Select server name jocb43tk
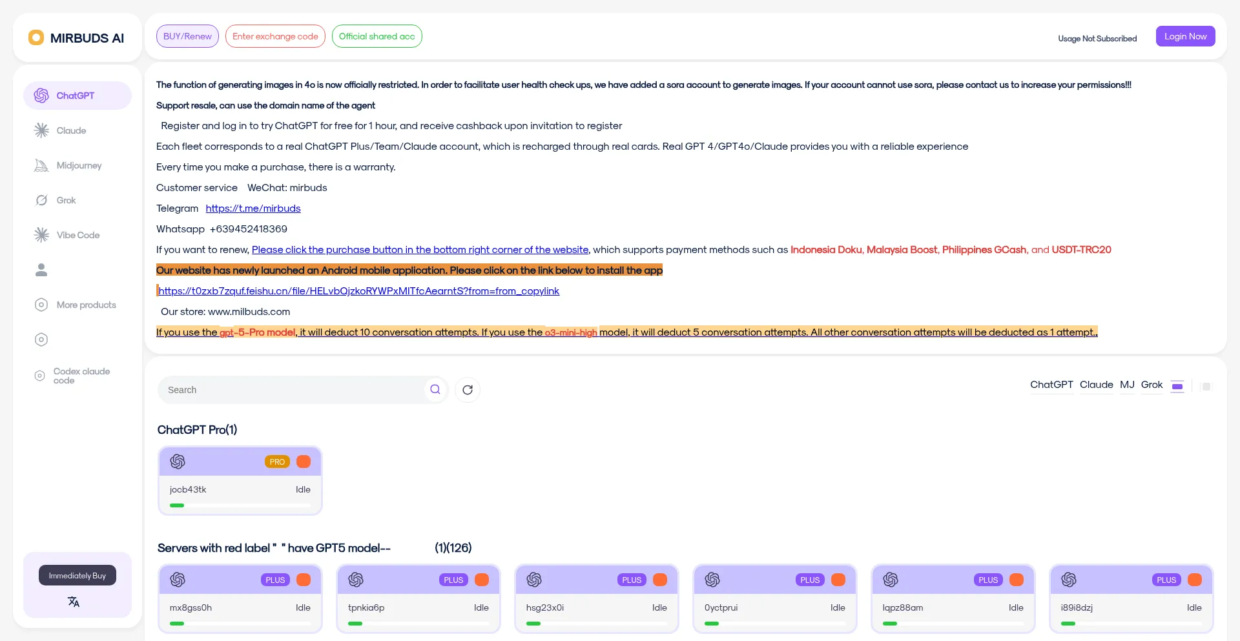This screenshot has width=1240, height=641. coord(188,490)
